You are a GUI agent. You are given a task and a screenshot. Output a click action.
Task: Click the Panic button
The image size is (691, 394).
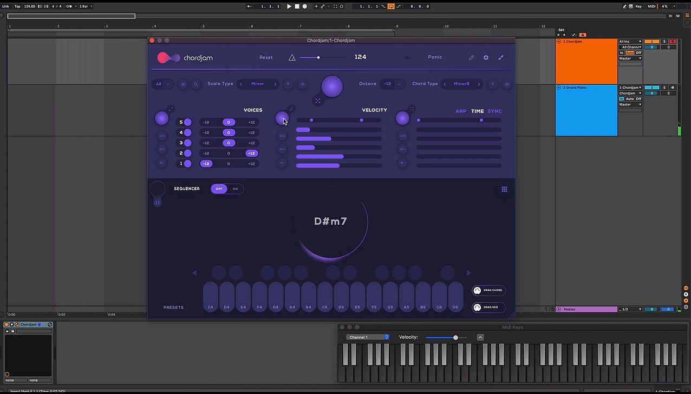pos(435,57)
